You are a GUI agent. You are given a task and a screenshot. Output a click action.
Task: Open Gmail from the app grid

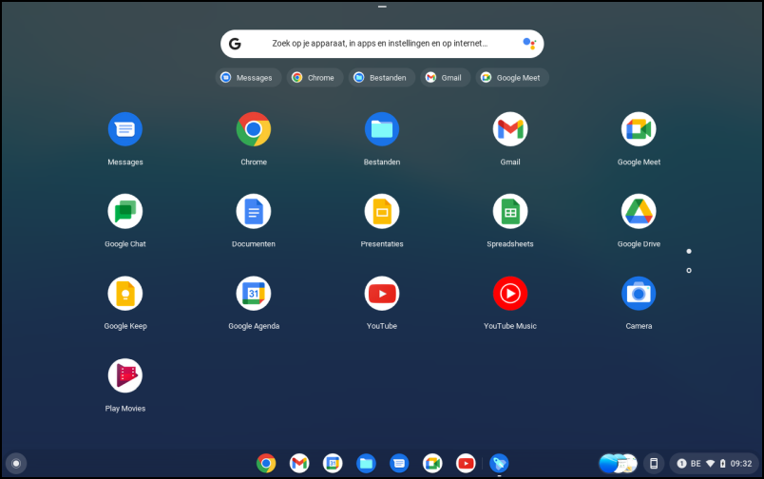point(510,129)
